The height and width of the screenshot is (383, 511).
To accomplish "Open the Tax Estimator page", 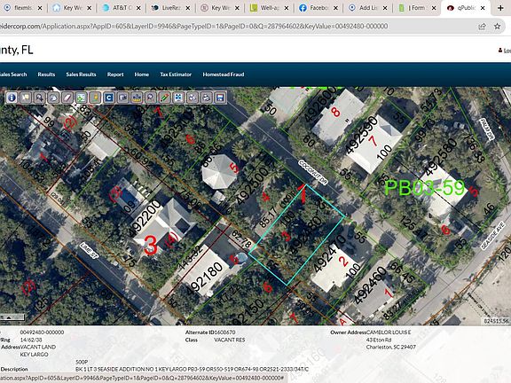I will tap(176, 74).
